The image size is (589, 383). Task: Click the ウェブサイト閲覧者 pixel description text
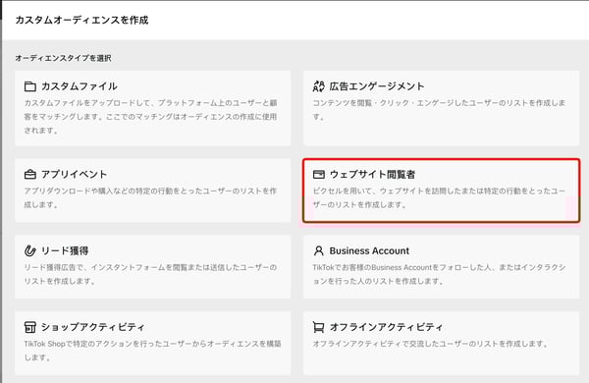(x=439, y=197)
